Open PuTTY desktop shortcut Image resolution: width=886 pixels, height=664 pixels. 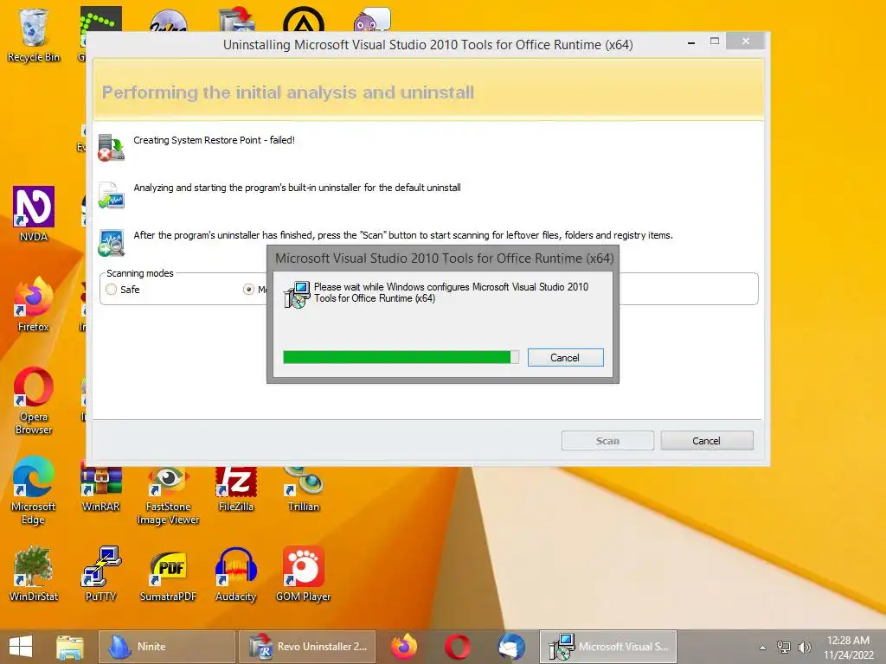pyautogui.click(x=100, y=574)
